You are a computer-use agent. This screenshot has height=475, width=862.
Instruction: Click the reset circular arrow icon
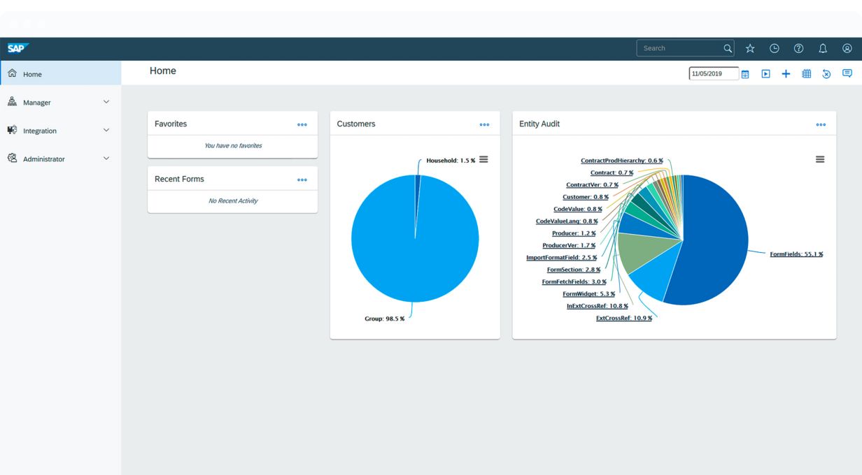(826, 74)
